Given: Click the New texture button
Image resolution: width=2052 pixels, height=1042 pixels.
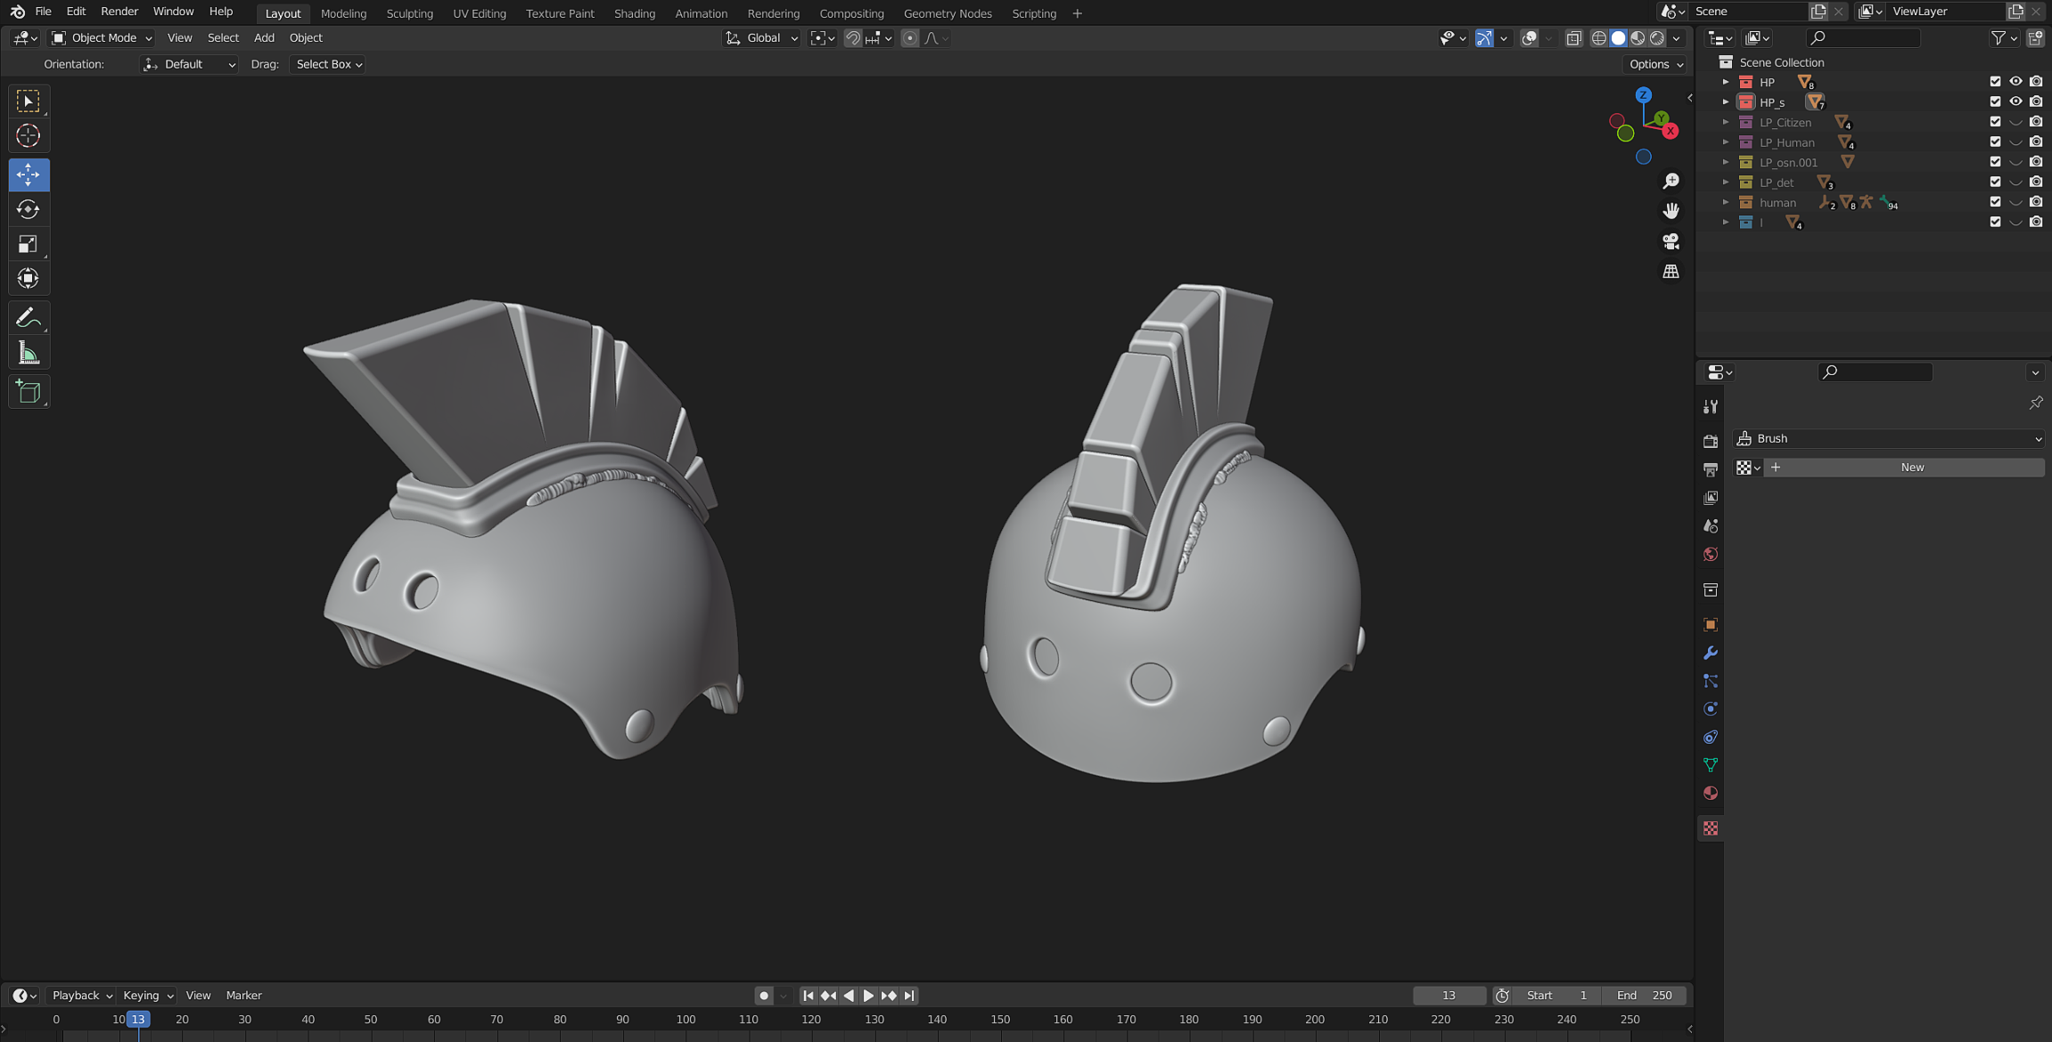Looking at the screenshot, I should pos(1911,468).
